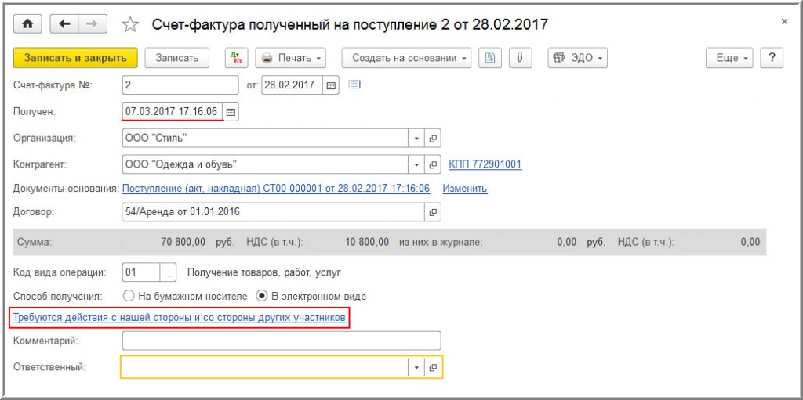Open Код вида операции selection button

coord(168,272)
